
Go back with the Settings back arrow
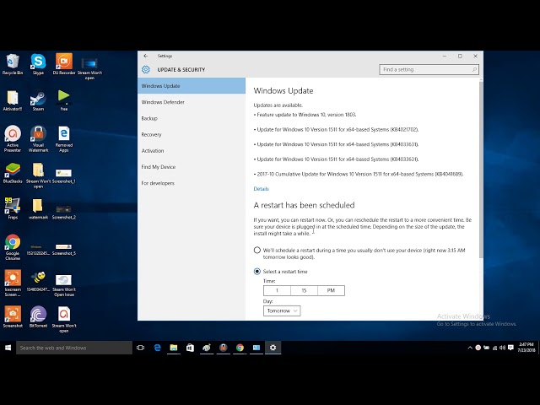click(x=146, y=56)
